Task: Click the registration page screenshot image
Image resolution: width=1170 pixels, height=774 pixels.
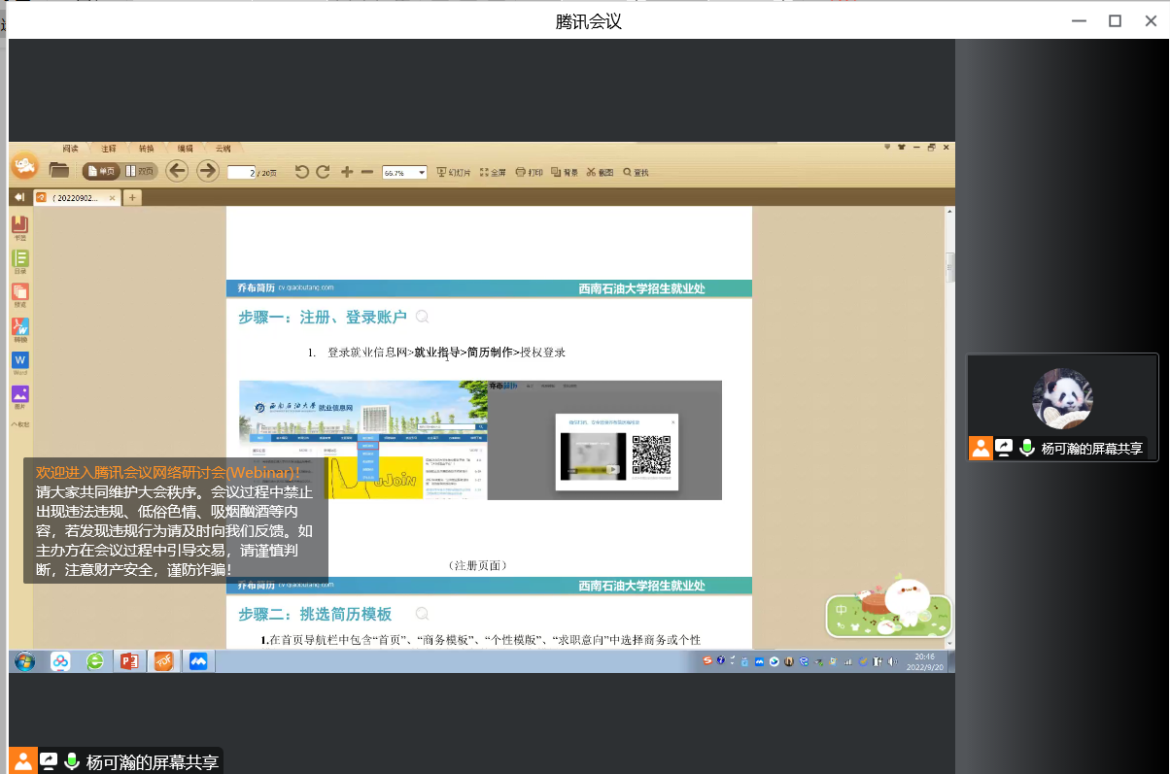Action: (x=480, y=440)
